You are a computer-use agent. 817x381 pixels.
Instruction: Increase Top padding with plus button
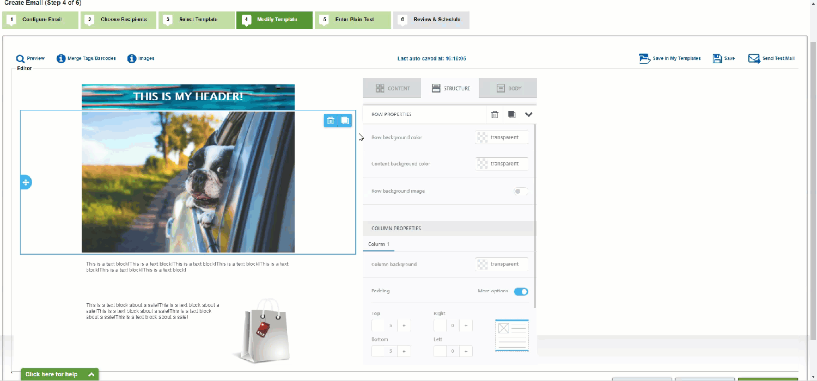[x=404, y=325]
